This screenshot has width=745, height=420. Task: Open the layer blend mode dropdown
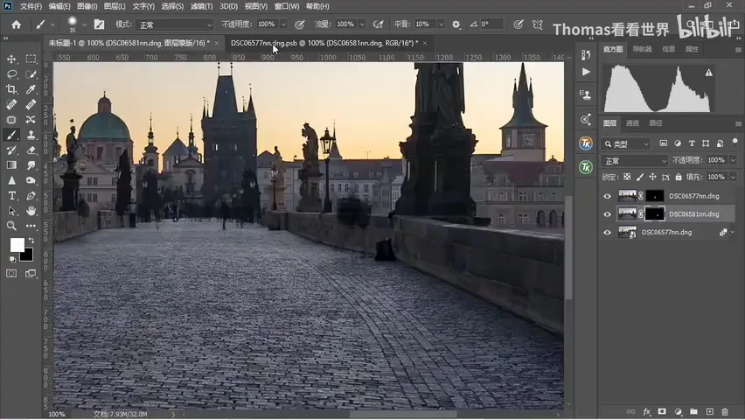coord(634,161)
